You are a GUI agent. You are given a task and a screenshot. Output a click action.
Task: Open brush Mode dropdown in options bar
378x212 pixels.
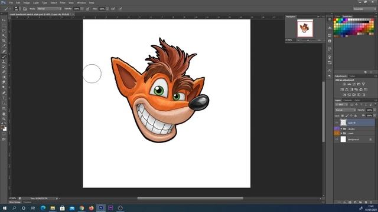50,9
